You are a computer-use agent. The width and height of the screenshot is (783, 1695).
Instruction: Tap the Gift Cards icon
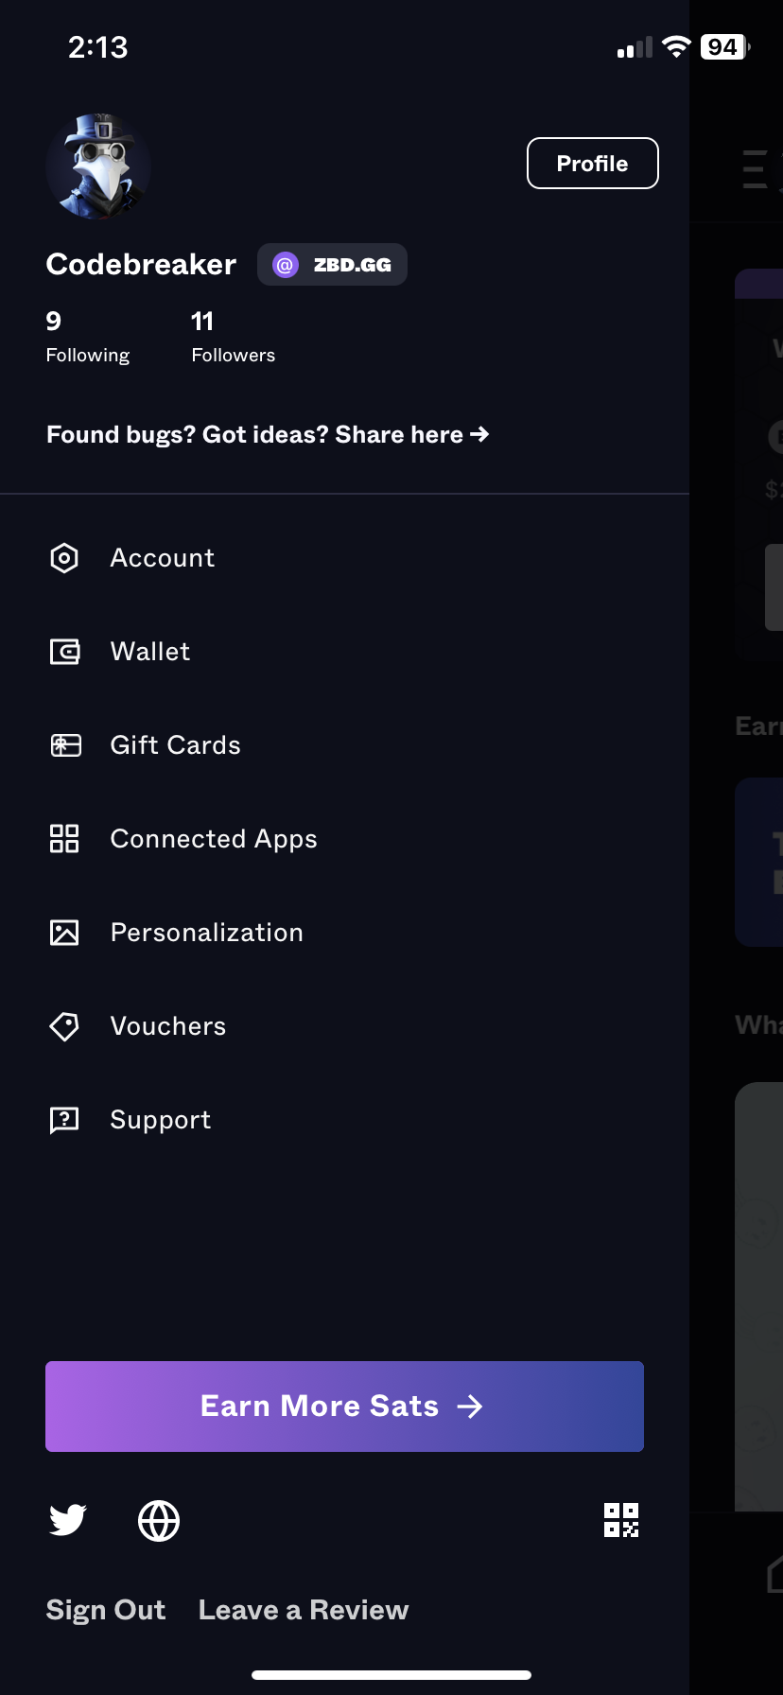64,745
